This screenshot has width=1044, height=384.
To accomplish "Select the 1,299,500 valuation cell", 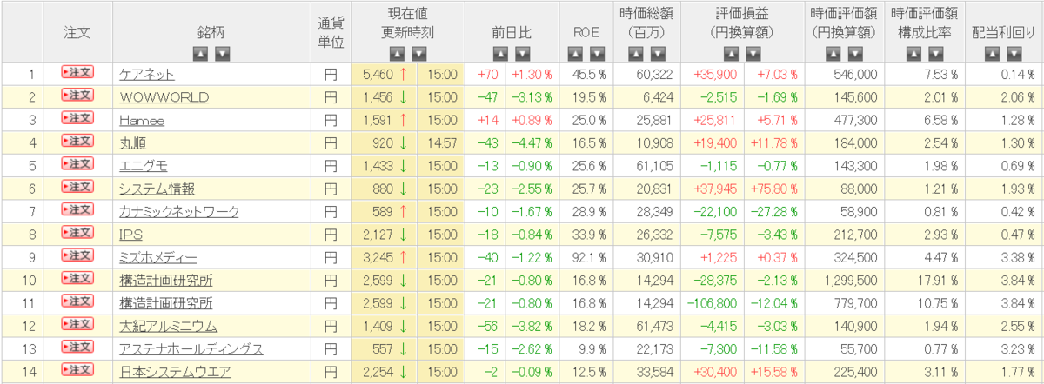I will pyautogui.click(x=842, y=280).
